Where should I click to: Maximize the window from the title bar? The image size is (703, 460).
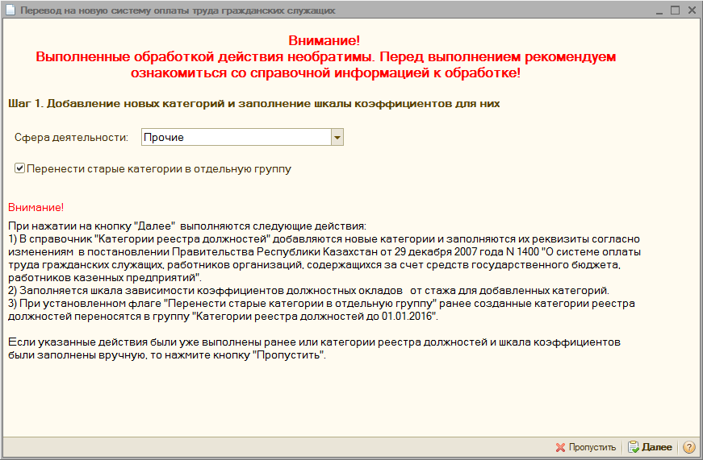(x=676, y=10)
